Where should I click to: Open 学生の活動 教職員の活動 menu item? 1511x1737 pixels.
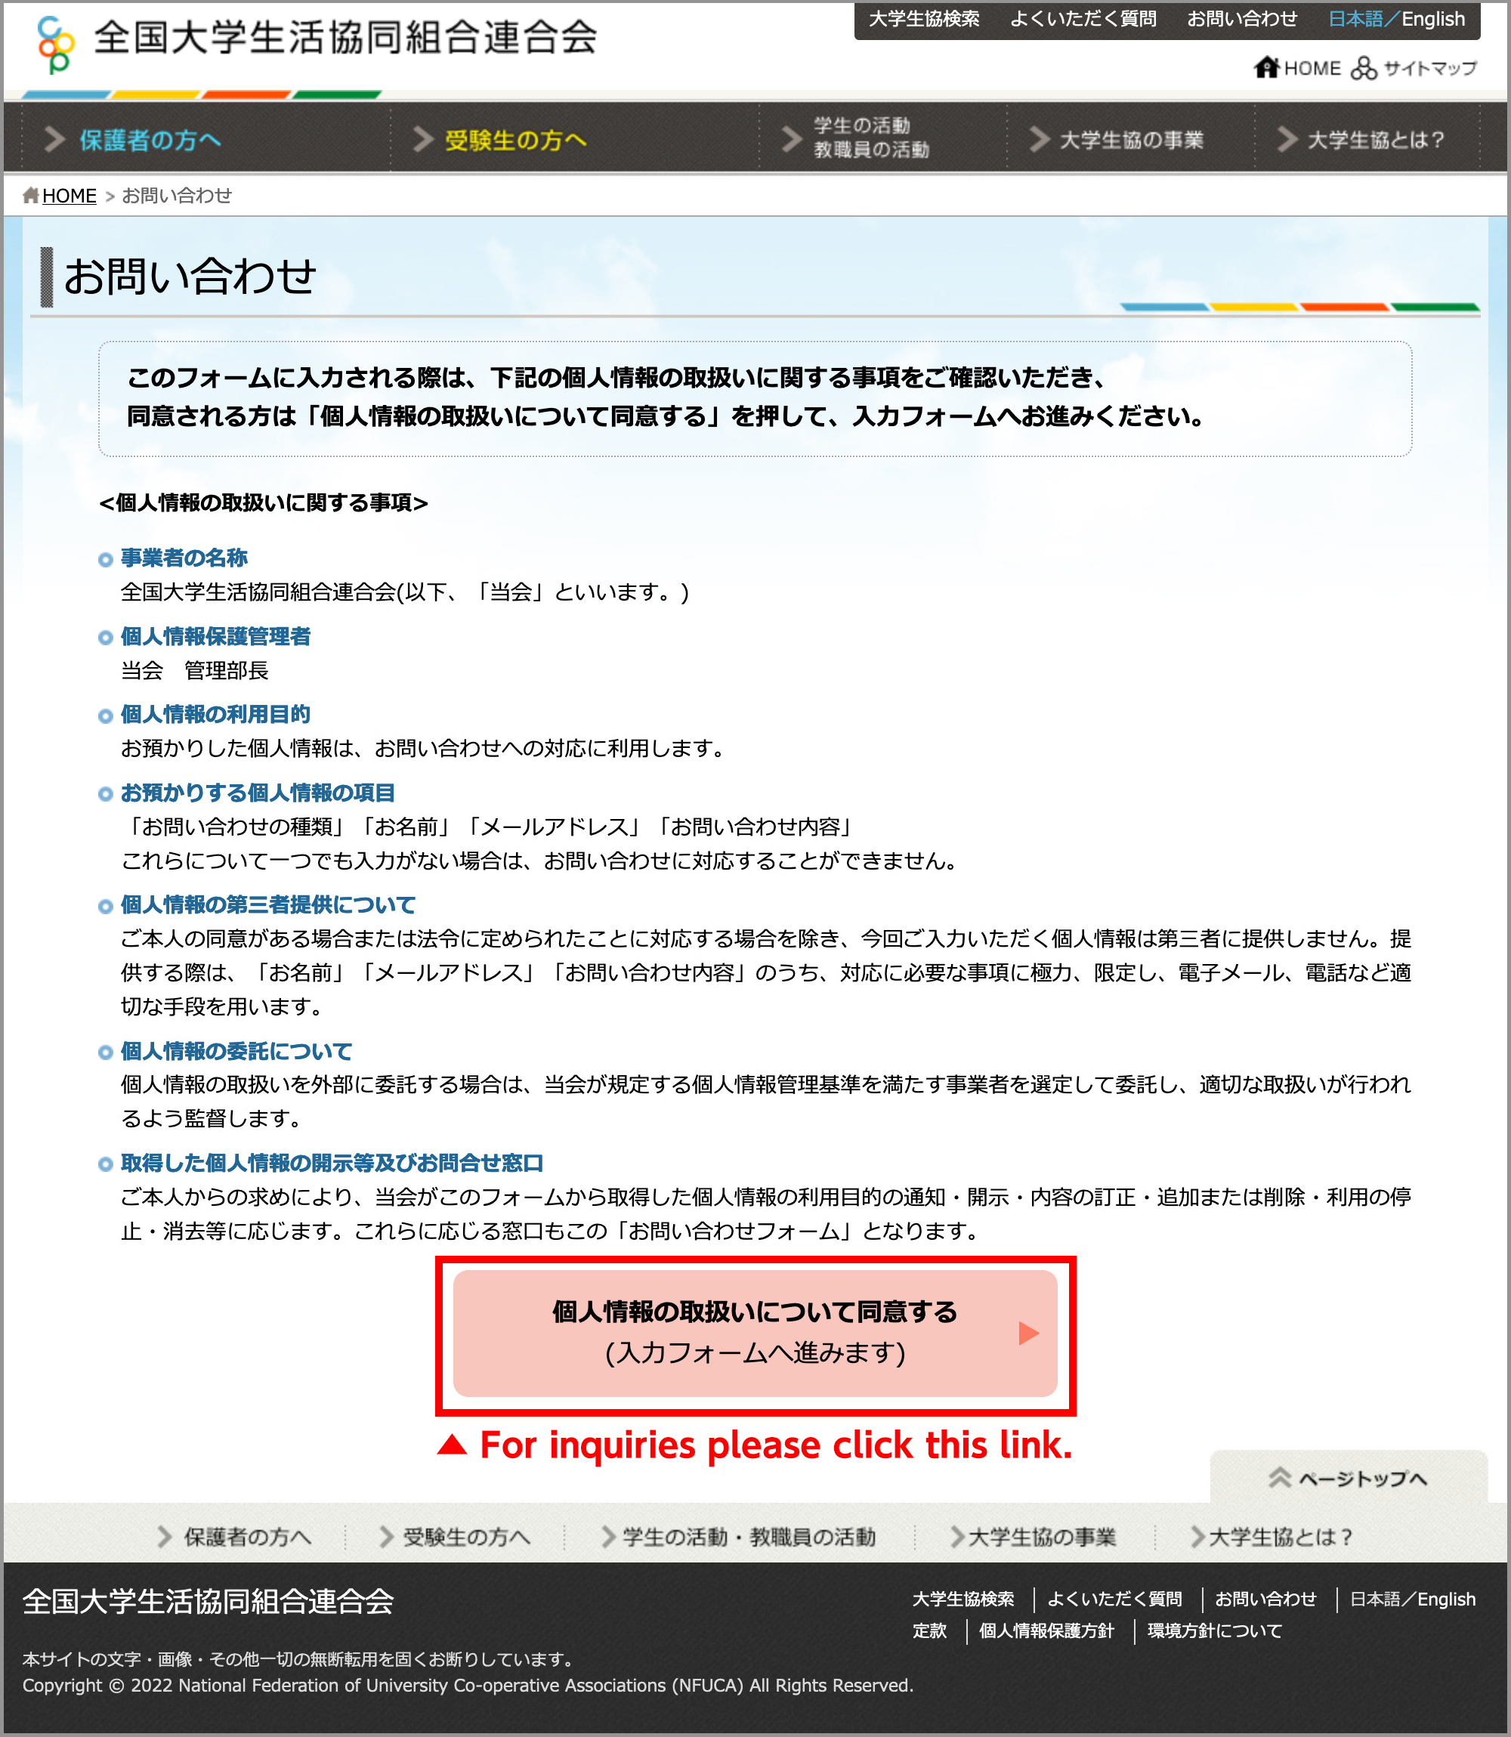871,138
